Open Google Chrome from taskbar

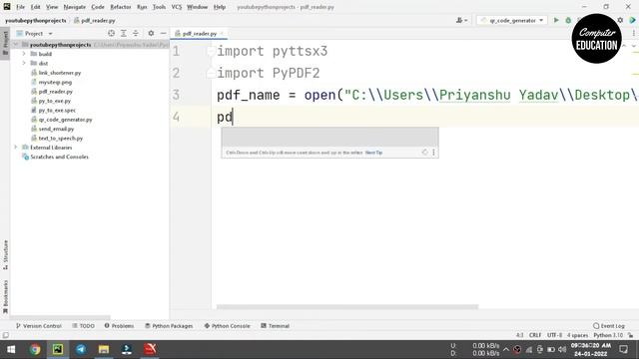35,349
